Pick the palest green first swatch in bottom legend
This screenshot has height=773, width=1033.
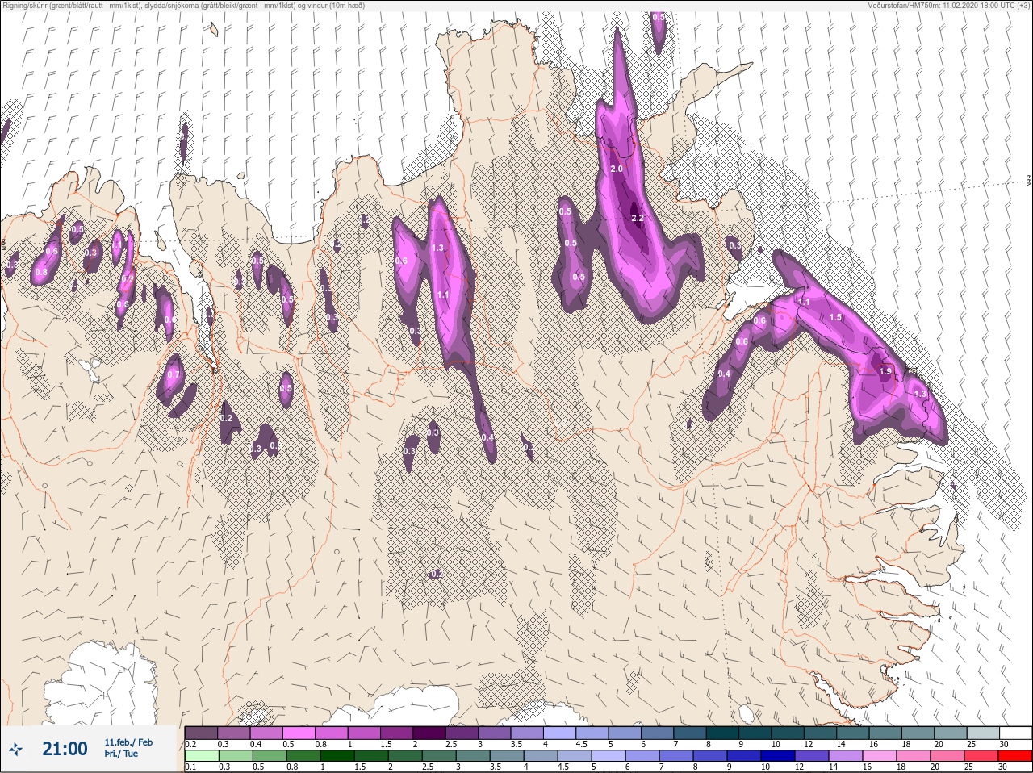[x=201, y=756]
